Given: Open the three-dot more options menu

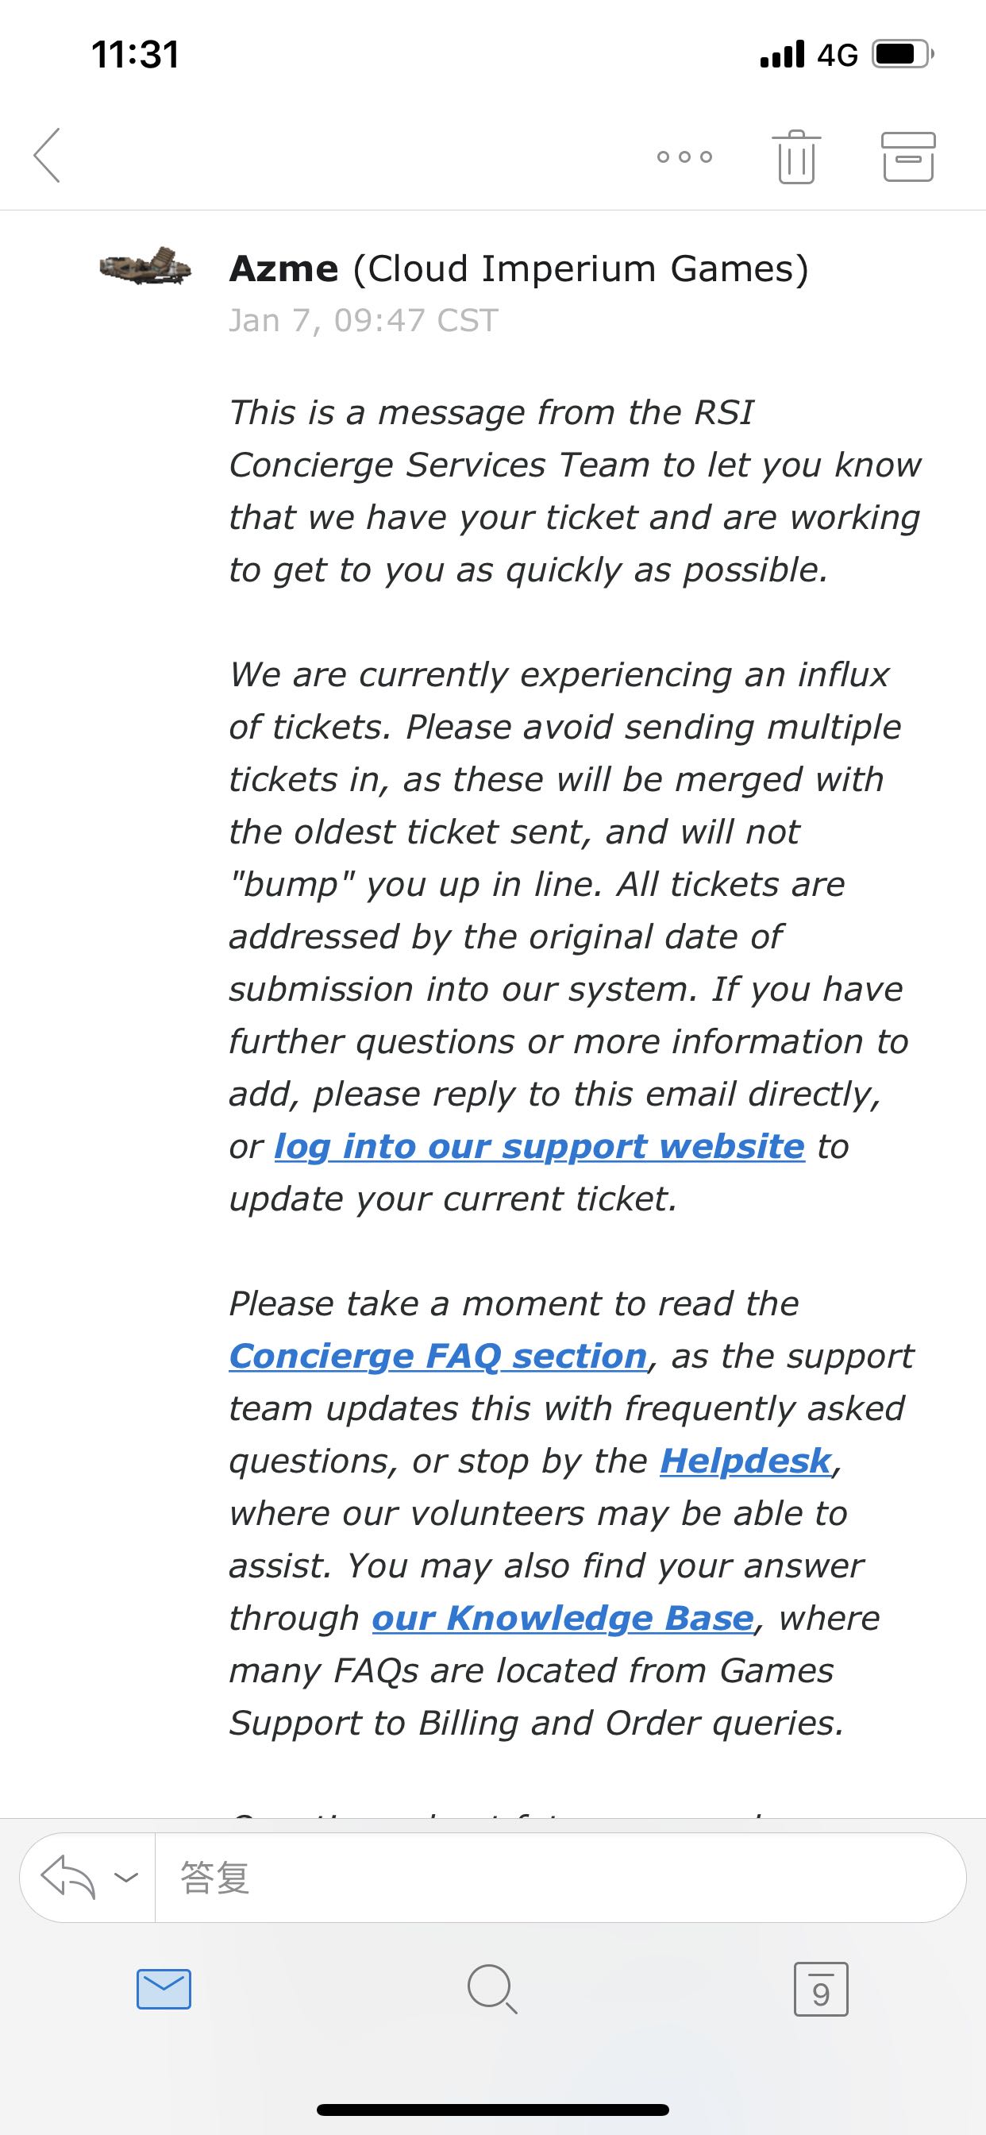Looking at the screenshot, I should coord(684,156).
